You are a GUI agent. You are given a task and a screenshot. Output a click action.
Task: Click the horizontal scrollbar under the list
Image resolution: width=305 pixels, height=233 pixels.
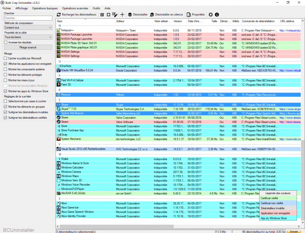tap(117, 226)
